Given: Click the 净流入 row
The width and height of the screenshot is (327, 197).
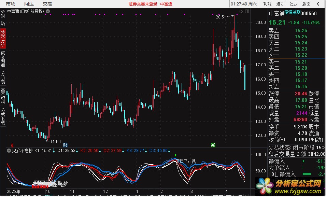Looking at the screenshot, I should click(x=296, y=161).
